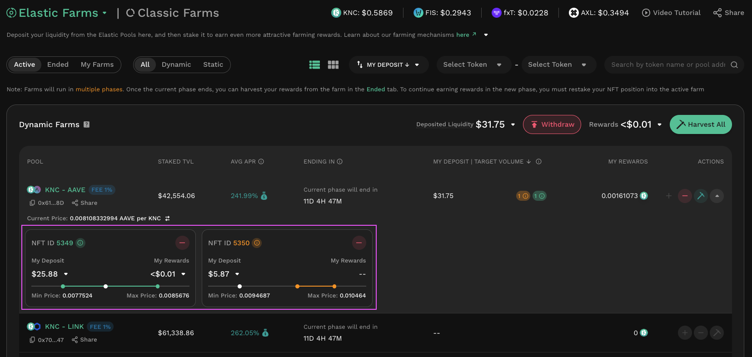Click search by token name input field

coord(668,64)
